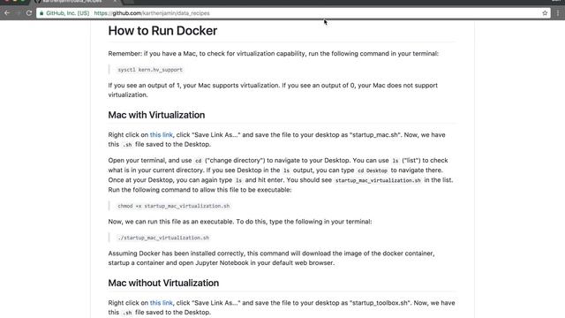The width and height of the screenshot is (565, 318).
Task: Click the browser back arrow
Action: click(x=7, y=13)
